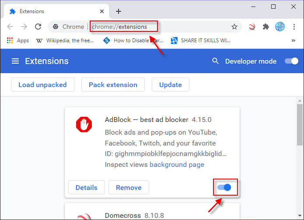
Task: Minimize the Chrome window
Action: click(253, 7)
